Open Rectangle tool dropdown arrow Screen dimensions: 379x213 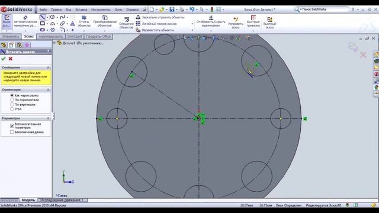[47, 24]
